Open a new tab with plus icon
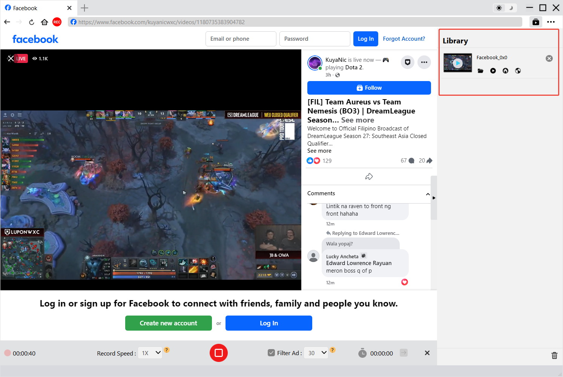This screenshot has width=563, height=377. tap(84, 8)
